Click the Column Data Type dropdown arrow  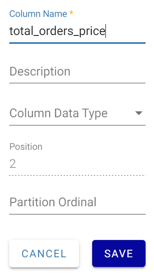(x=139, y=113)
